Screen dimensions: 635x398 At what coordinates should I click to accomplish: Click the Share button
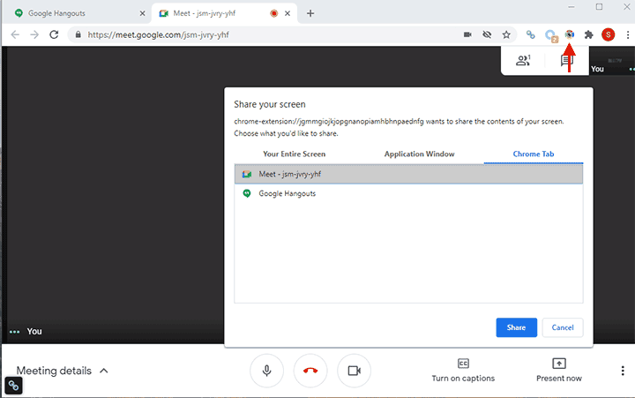point(516,327)
